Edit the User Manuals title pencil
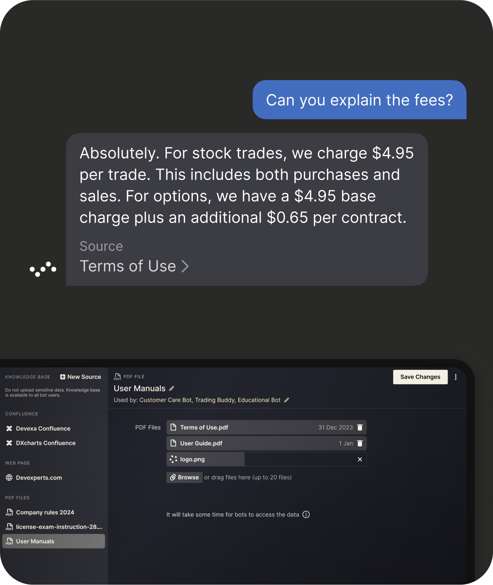The height and width of the screenshot is (585, 493). pyautogui.click(x=172, y=388)
